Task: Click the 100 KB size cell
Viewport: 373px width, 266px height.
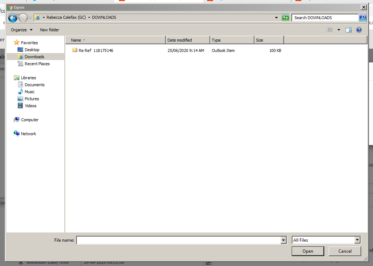Action: point(275,50)
